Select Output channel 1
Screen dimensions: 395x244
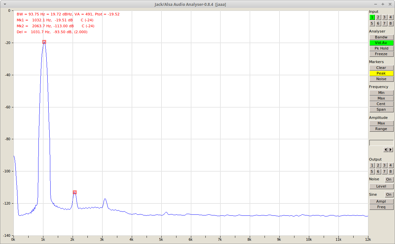coord(372,166)
